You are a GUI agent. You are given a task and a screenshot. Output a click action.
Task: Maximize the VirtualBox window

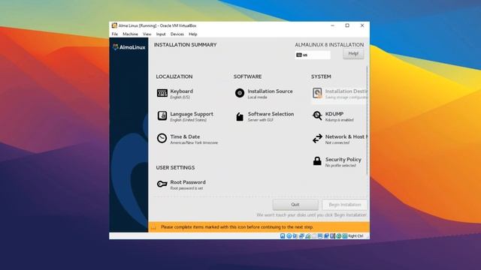(x=347, y=25)
